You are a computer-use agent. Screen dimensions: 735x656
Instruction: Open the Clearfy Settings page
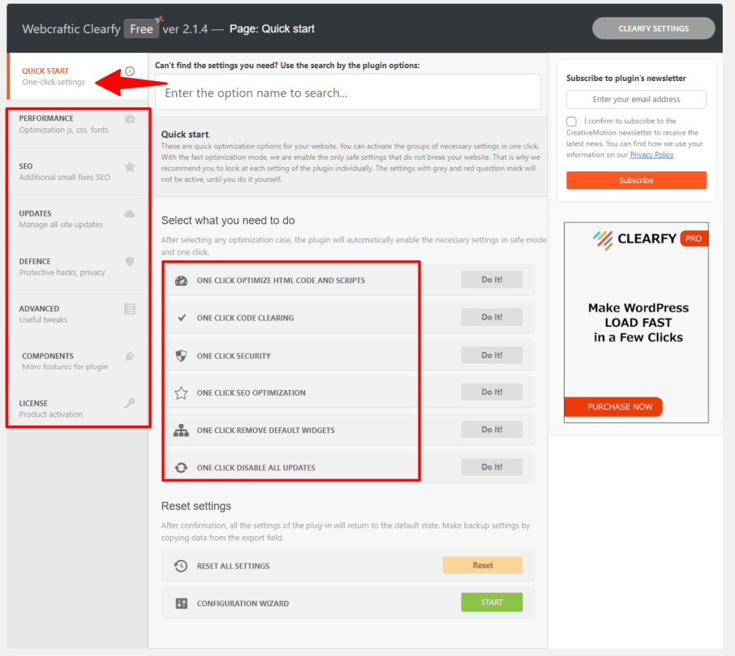click(653, 28)
